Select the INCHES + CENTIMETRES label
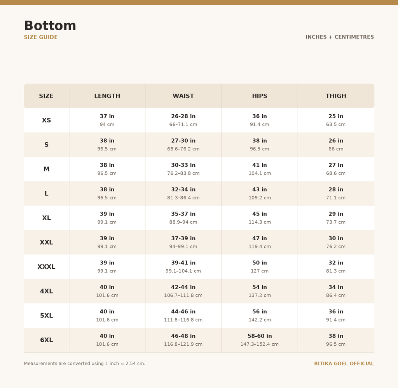This screenshot has width=398, height=388. click(x=340, y=37)
